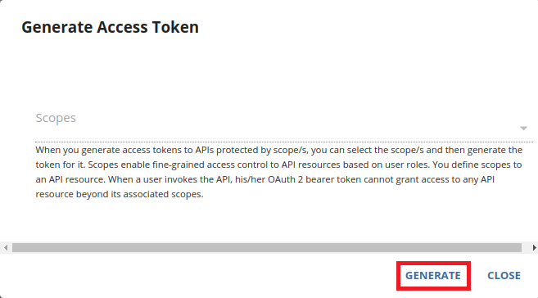Expand the Scopes dropdown arrow
Image resolution: width=538 pixels, height=298 pixels.
[x=523, y=129]
